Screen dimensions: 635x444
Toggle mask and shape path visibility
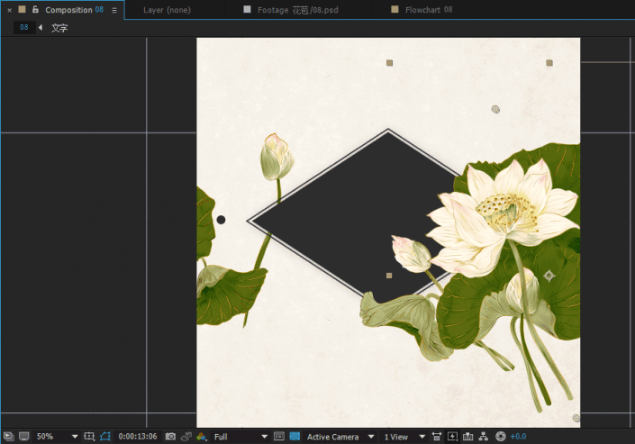(105, 436)
